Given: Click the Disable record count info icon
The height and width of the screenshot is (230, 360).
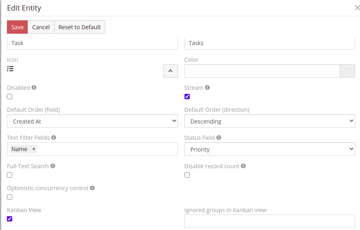Looking at the screenshot, I should pos(243,166).
